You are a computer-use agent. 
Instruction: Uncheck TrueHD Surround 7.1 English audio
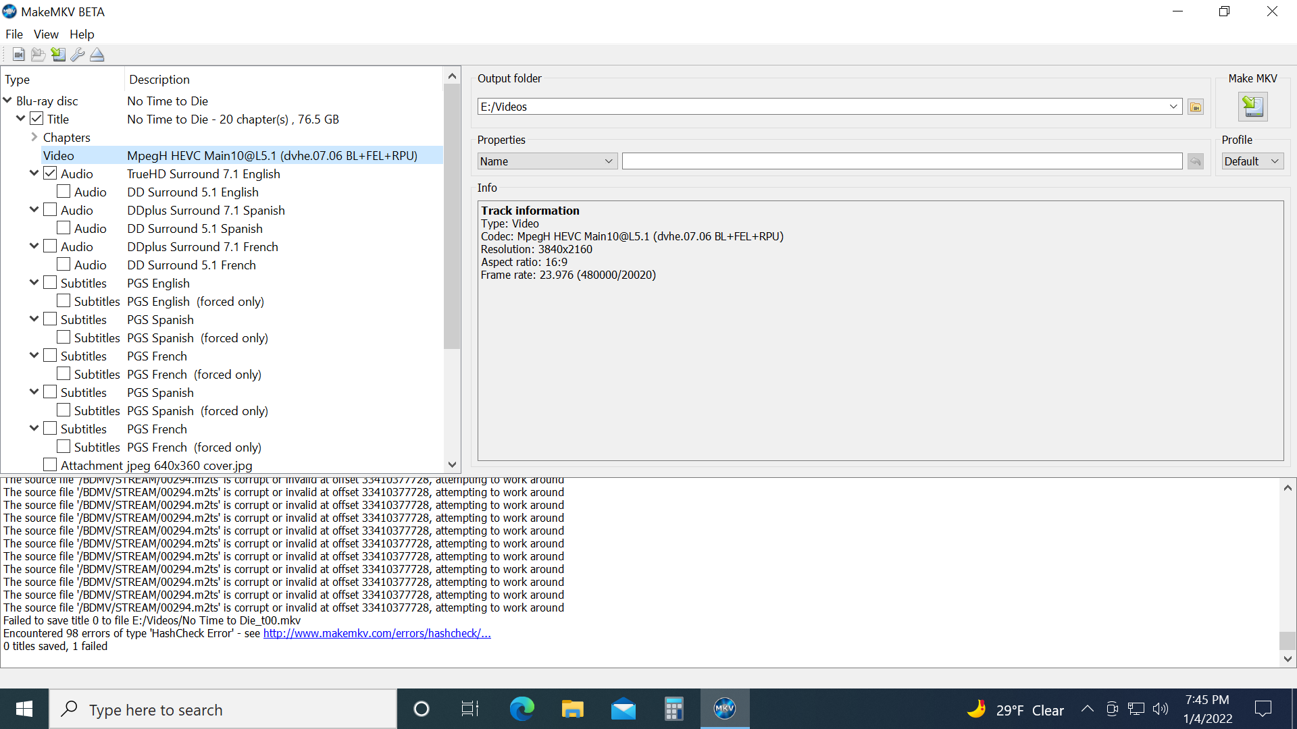point(50,173)
